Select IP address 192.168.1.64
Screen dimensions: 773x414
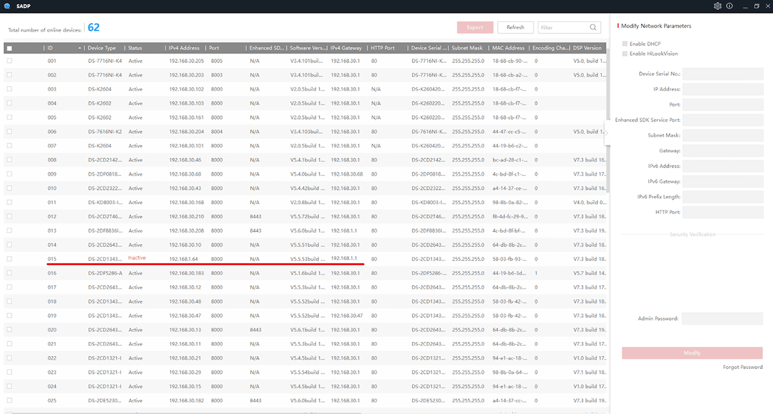coord(183,259)
